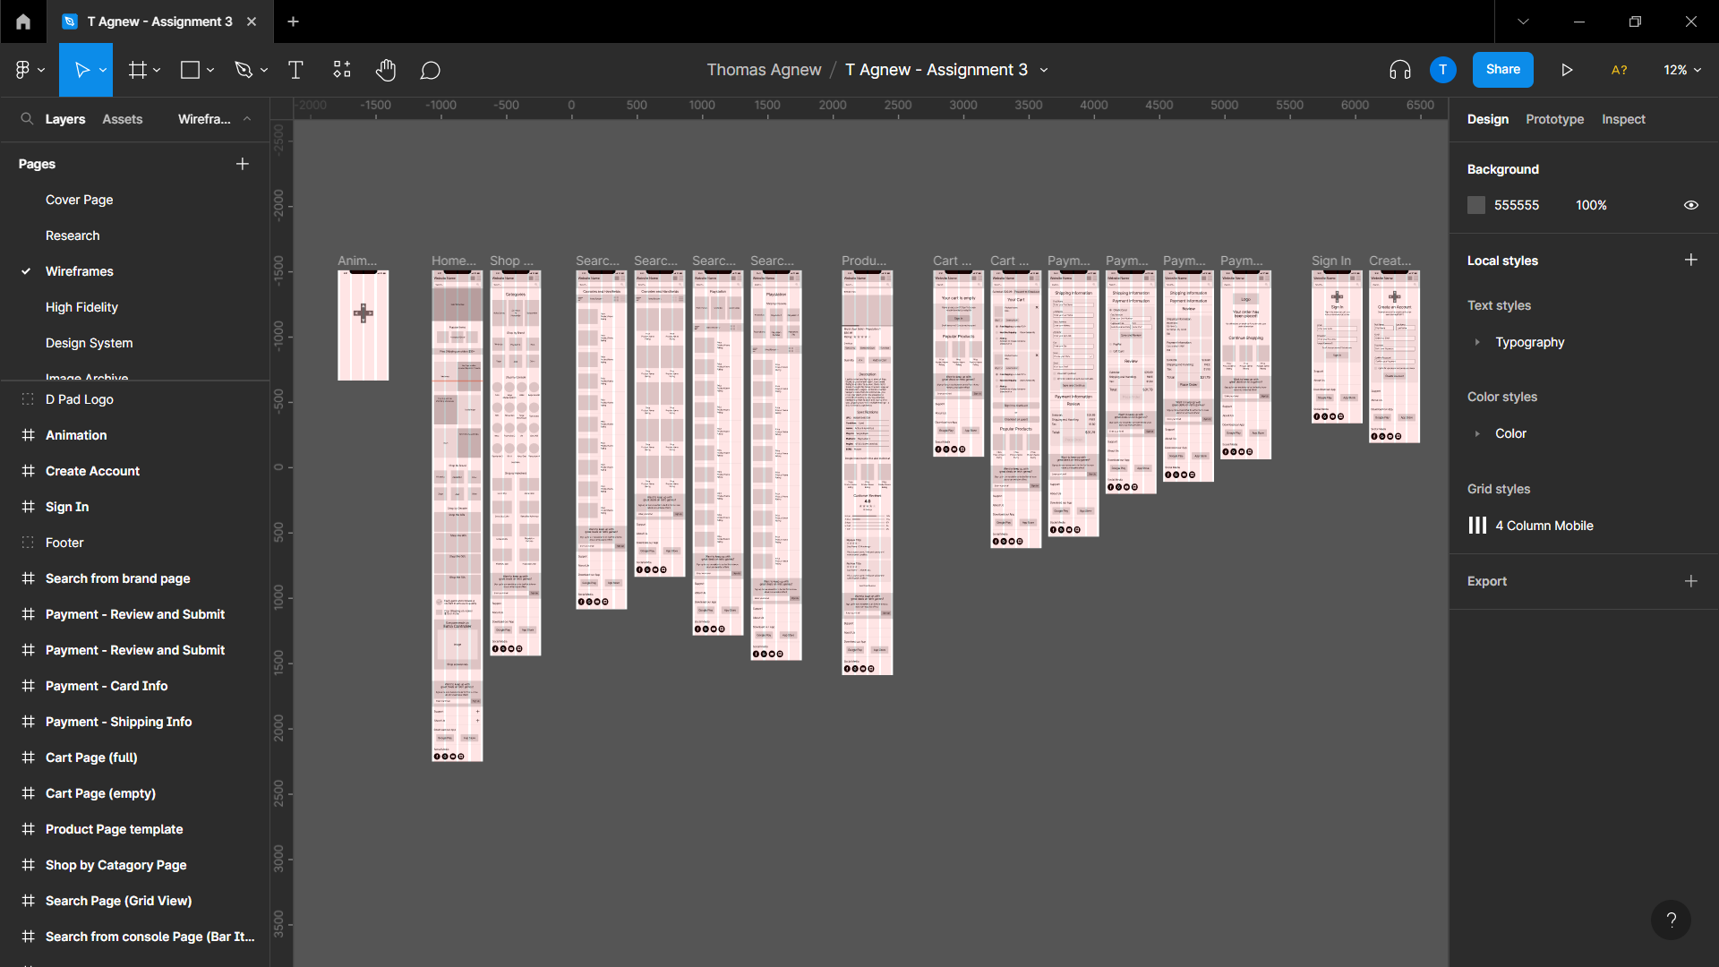Select the Hand tool
Image resolution: width=1719 pixels, height=967 pixels.
pyautogui.click(x=386, y=70)
